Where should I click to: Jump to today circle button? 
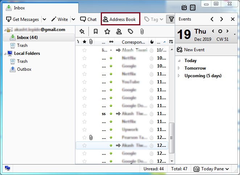click(x=220, y=31)
